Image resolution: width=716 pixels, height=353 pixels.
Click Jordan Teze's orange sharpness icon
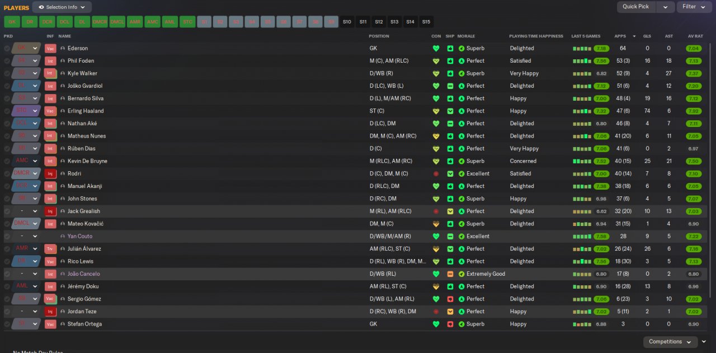click(450, 312)
